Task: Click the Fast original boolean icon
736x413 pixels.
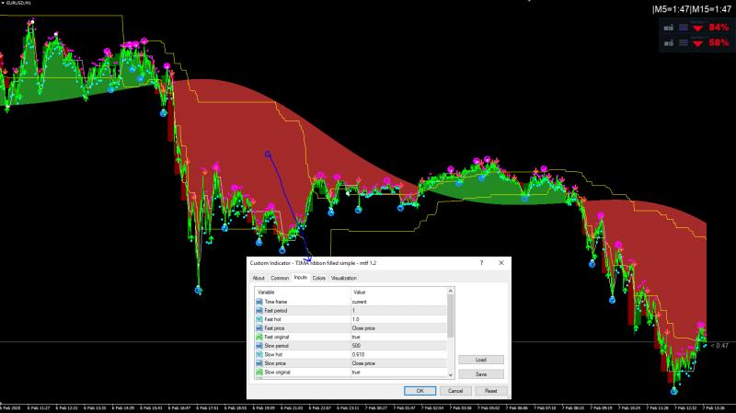Action: pos(259,337)
